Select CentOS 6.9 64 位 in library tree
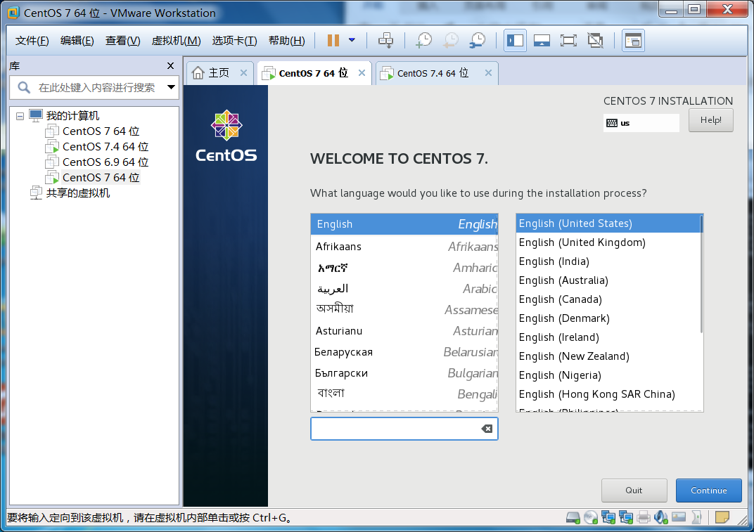This screenshot has width=754, height=532. (x=96, y=162)
